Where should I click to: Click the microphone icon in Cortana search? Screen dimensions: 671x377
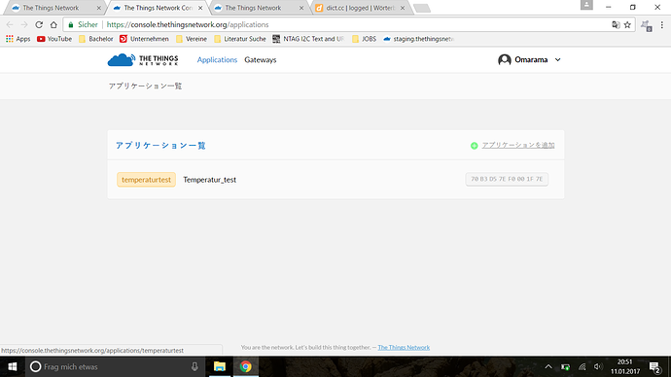click(x=194, y=366)
